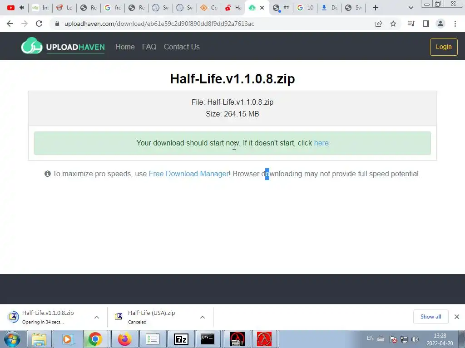Open the Chrome three-dot menu

[455, 24]
